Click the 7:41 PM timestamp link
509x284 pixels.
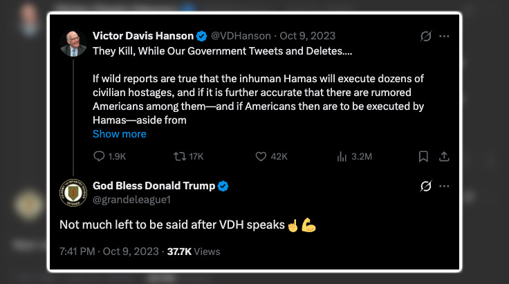pyautogui.click(x=78, y=252)
